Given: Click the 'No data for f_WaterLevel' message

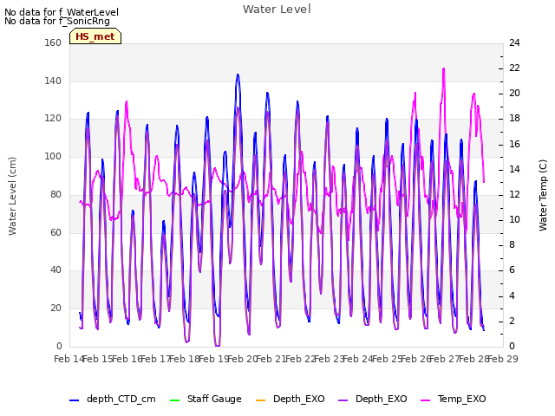Looking at the screenshot, I should 62,12.
